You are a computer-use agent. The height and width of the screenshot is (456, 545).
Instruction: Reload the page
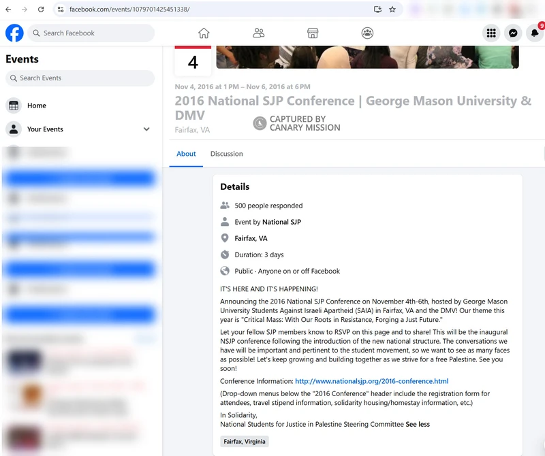click(41, 10)
